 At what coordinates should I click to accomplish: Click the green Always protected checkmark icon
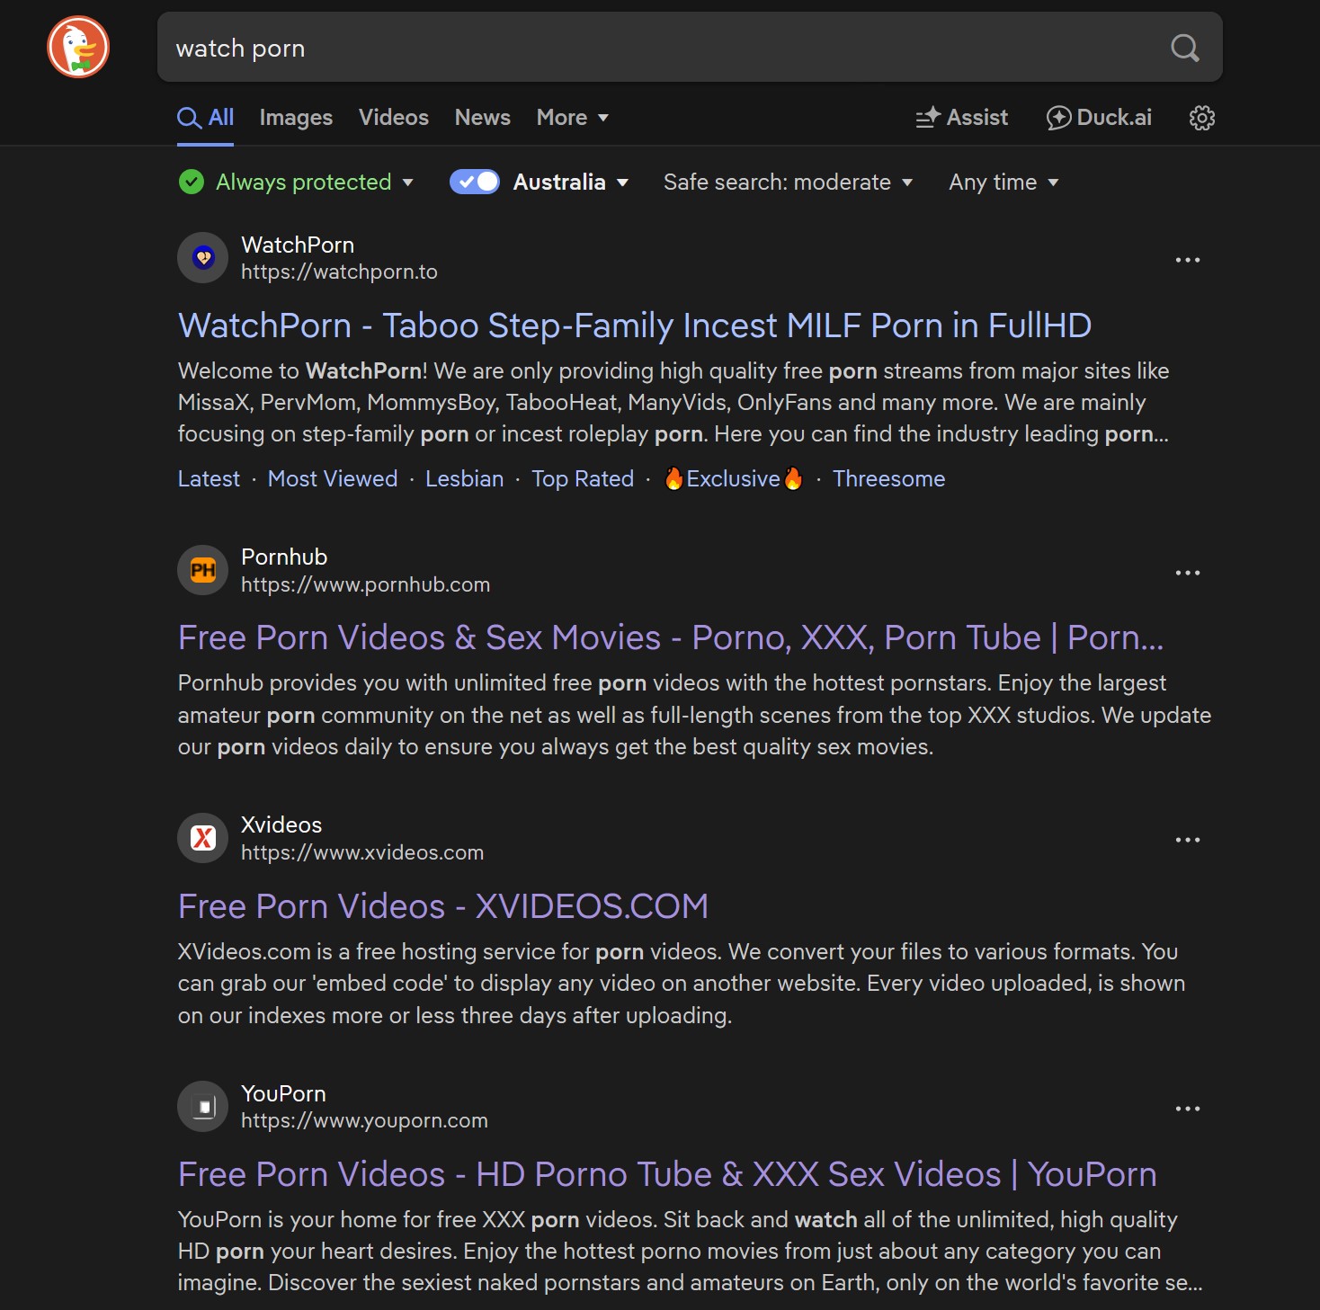click(x=192, y=183)
